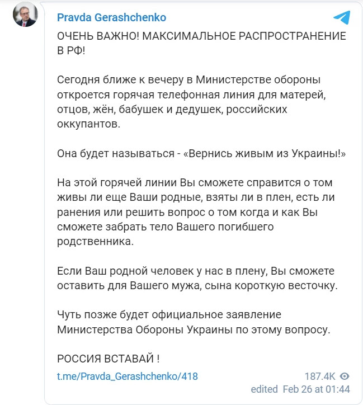Click the sentence starting Чуть позже будет
363x405 pixels.
pyautogui.click(x=194, y=322)
